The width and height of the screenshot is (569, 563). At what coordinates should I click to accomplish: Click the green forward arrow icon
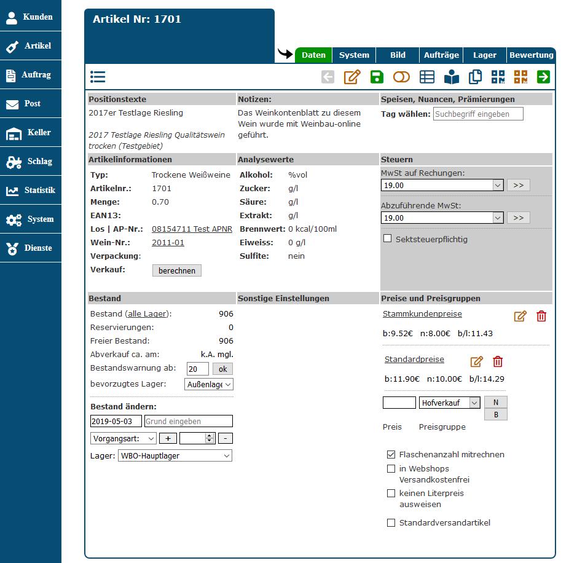pyautogui.click(x=543, y=77)
